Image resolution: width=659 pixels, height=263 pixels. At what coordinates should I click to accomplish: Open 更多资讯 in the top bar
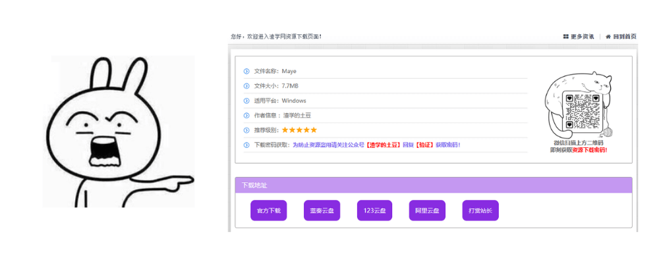click(x=583, y=36)
